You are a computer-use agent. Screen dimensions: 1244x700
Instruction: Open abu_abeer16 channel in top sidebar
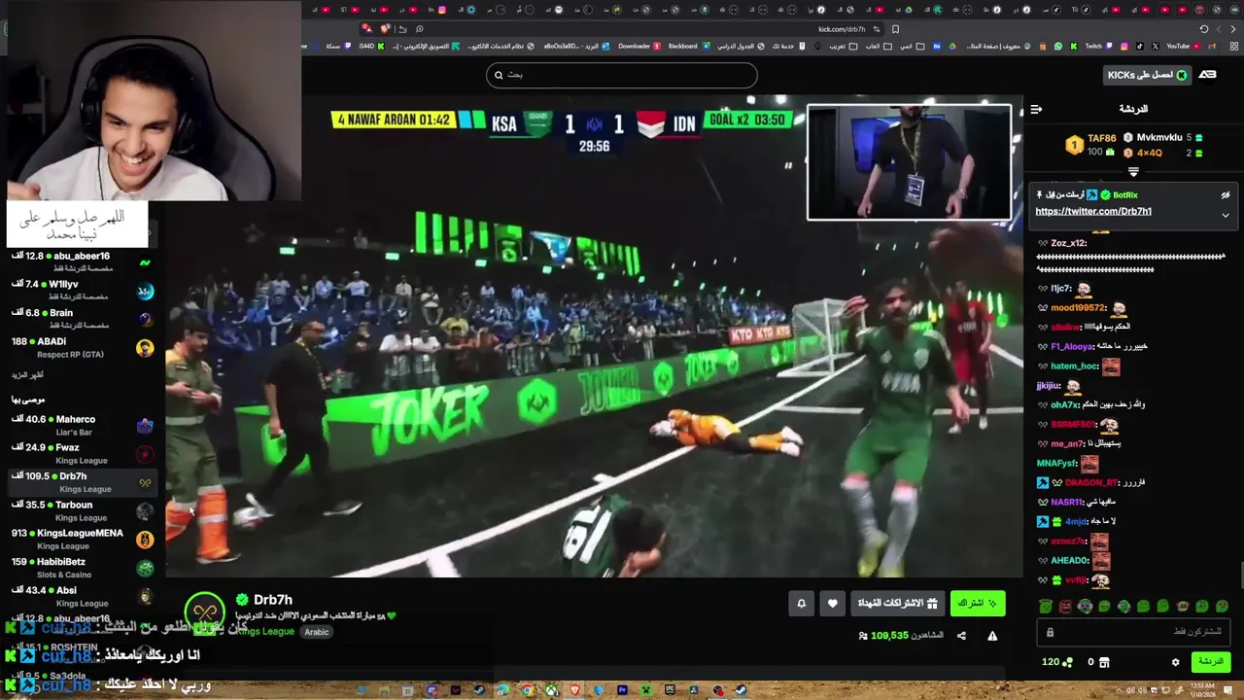pos(82,262)
